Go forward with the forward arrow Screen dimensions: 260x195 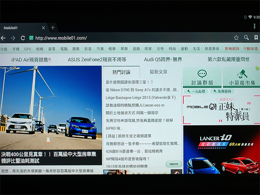pos(13,38)
